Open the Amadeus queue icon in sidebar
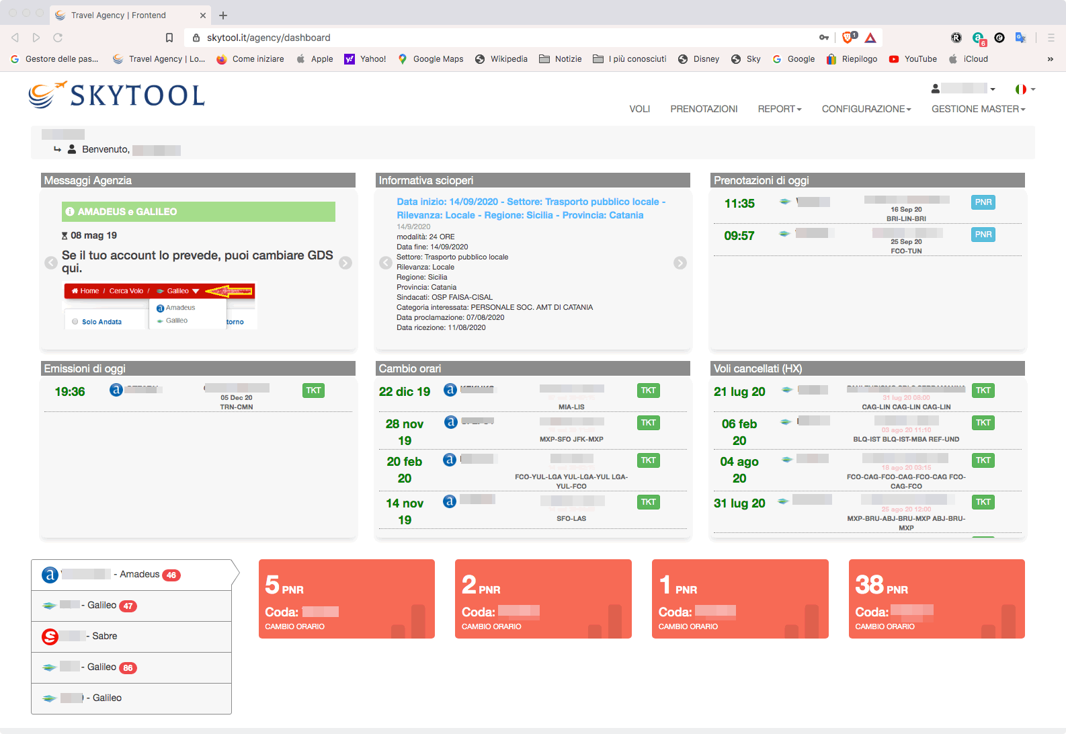This screenshot has width=1066, height=734. tap(50, 575)
